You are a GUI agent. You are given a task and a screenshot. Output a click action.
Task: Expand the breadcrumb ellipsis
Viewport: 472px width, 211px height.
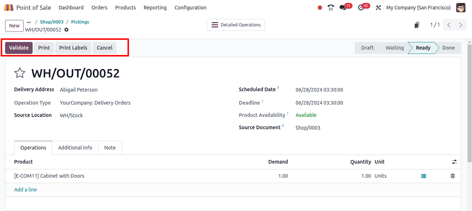tap(29, 22)
